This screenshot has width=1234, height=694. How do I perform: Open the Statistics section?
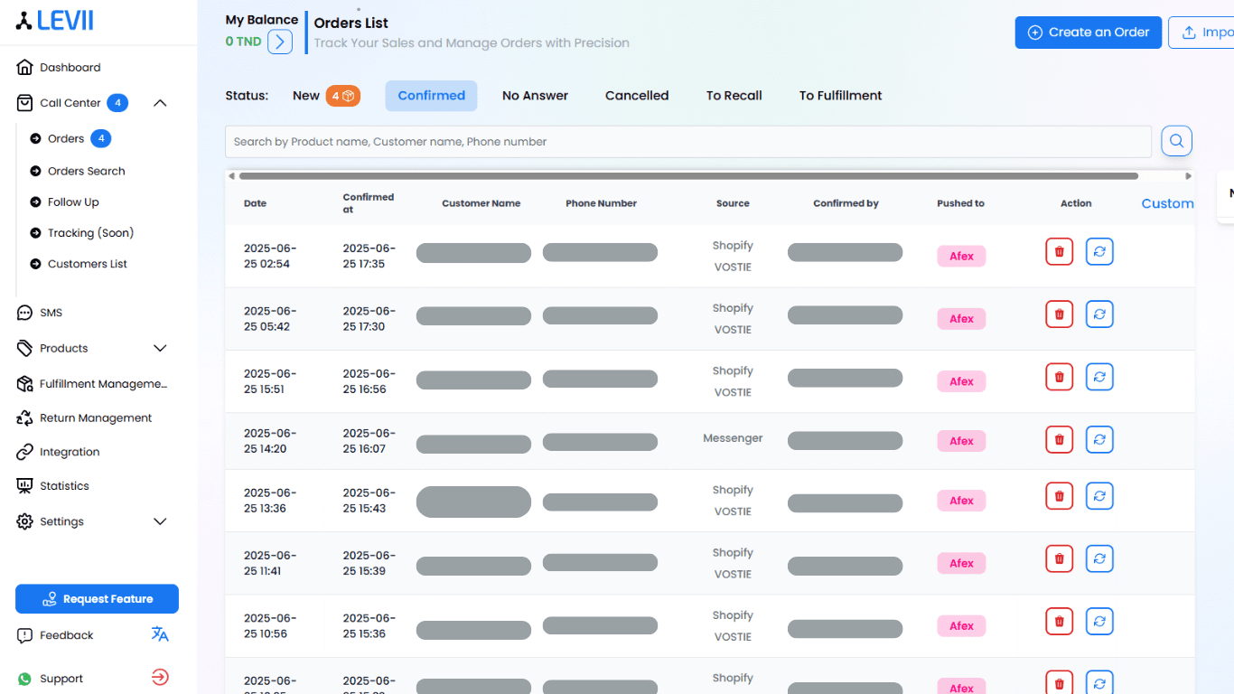(62, 485)
